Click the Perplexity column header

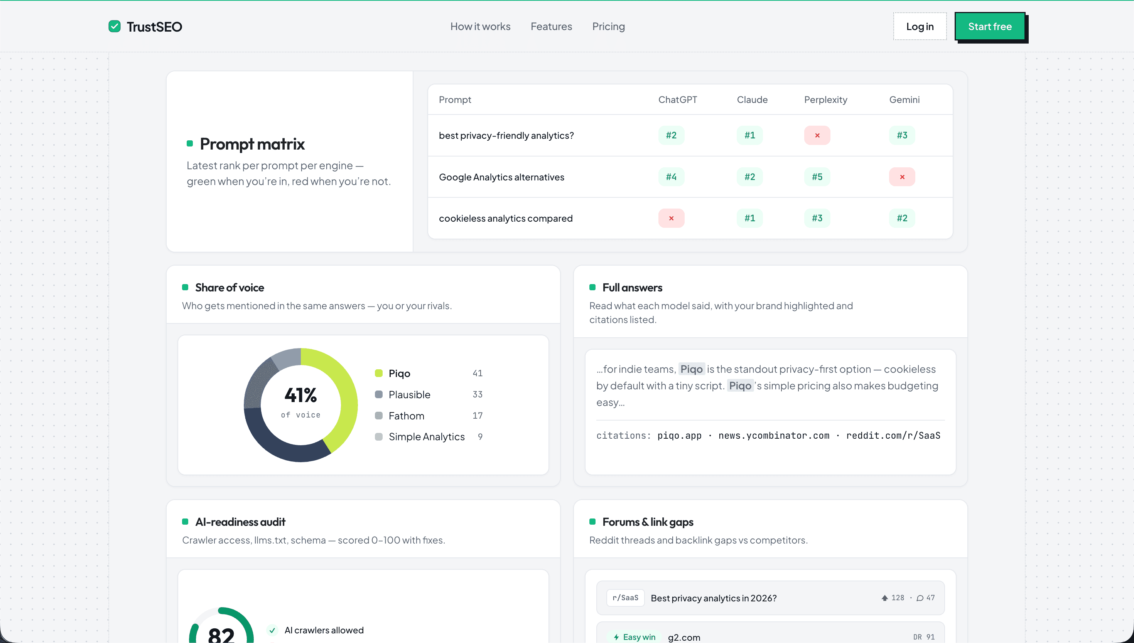pyautogui.click(x=825, y=100)
